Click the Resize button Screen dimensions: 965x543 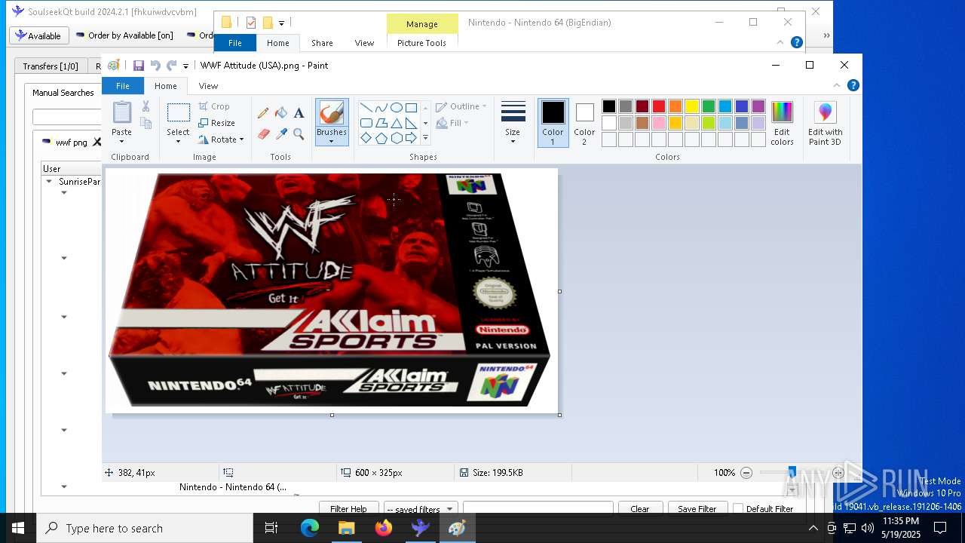coord(216,123)
